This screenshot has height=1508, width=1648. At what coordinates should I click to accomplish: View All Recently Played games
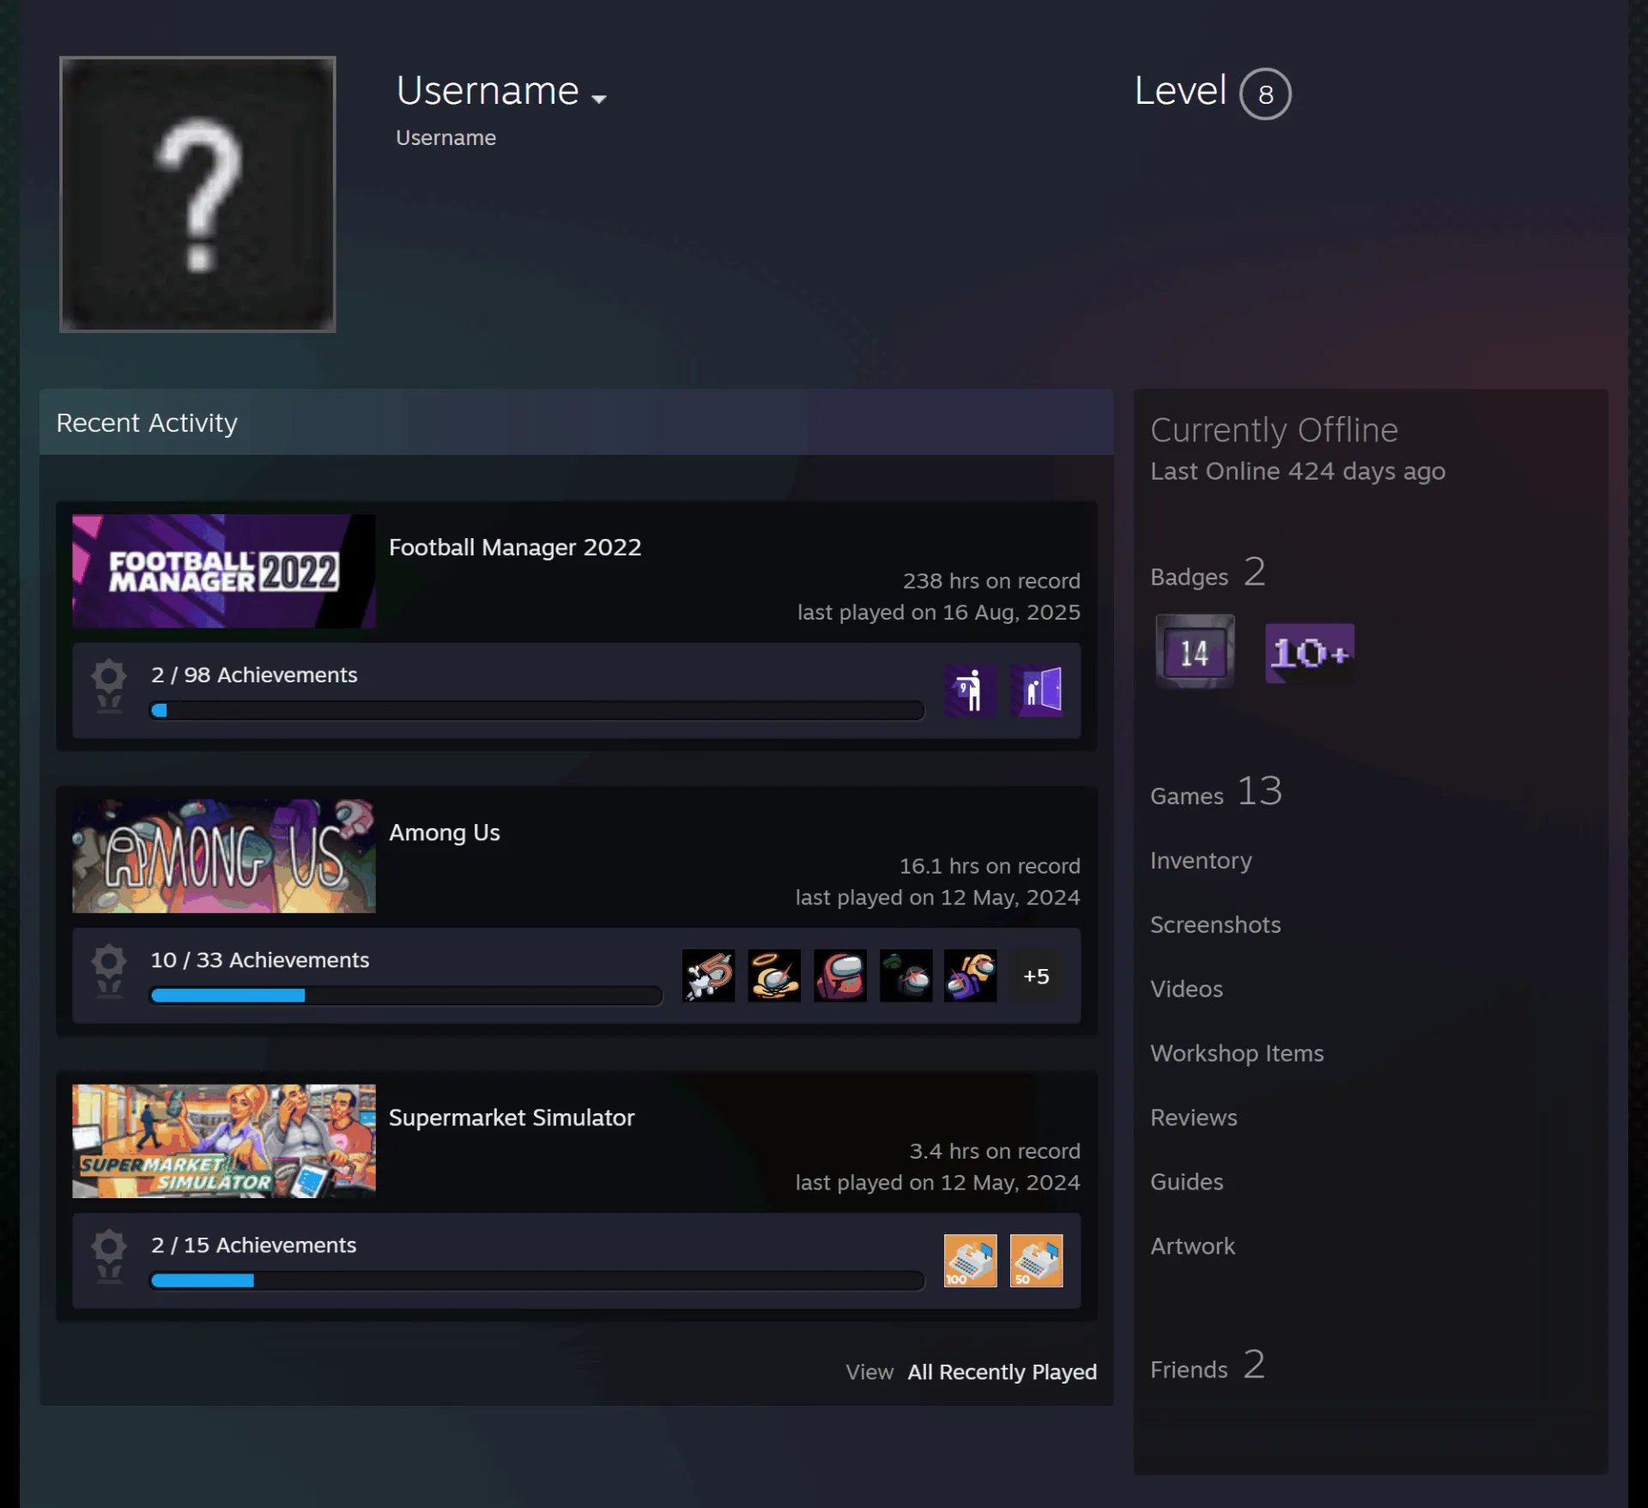(x=1003, y=1372)
